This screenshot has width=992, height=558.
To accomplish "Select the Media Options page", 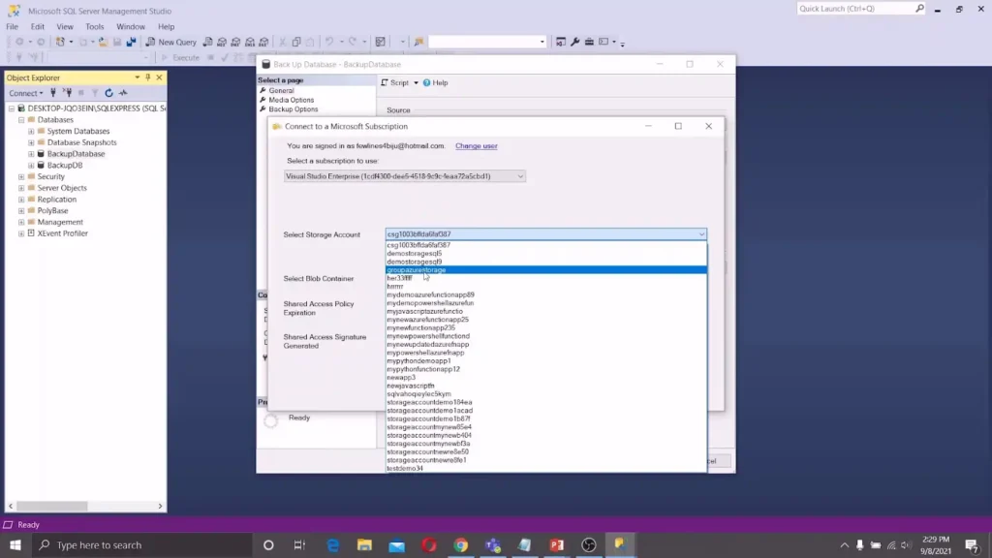I will (x=291, y=100).
